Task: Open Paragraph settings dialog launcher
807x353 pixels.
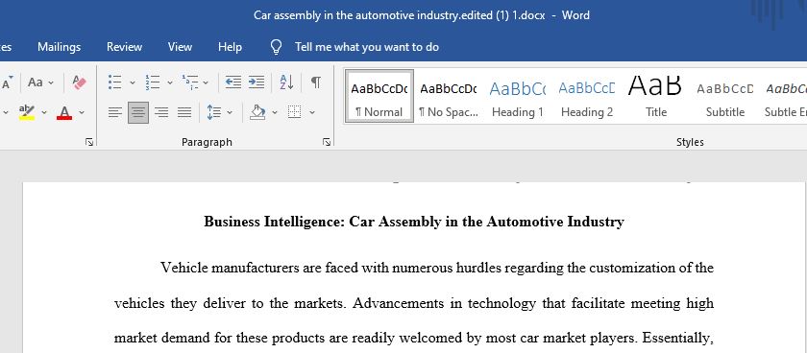Action: pos(327,142)
